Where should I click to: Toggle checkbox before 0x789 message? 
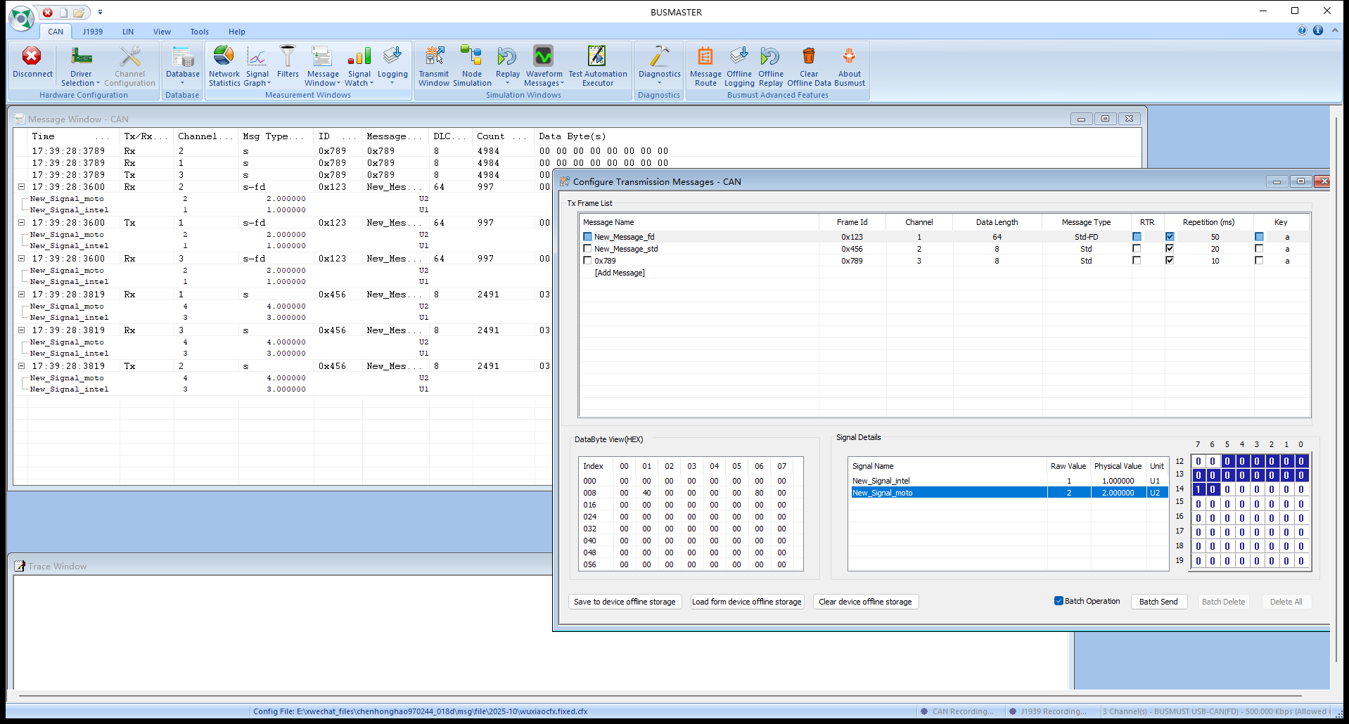[587, 261]
